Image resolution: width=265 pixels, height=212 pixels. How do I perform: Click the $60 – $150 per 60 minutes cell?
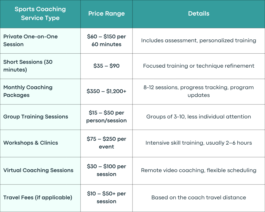[x=106, y=40]
